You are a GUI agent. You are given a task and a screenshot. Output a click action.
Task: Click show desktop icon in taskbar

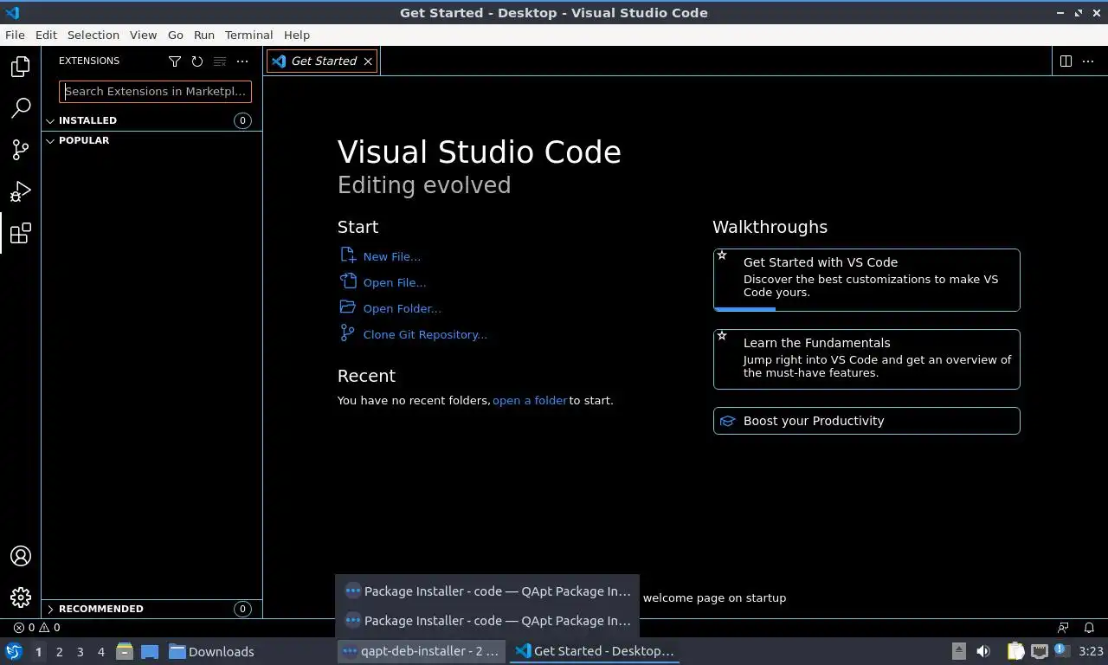149,651
